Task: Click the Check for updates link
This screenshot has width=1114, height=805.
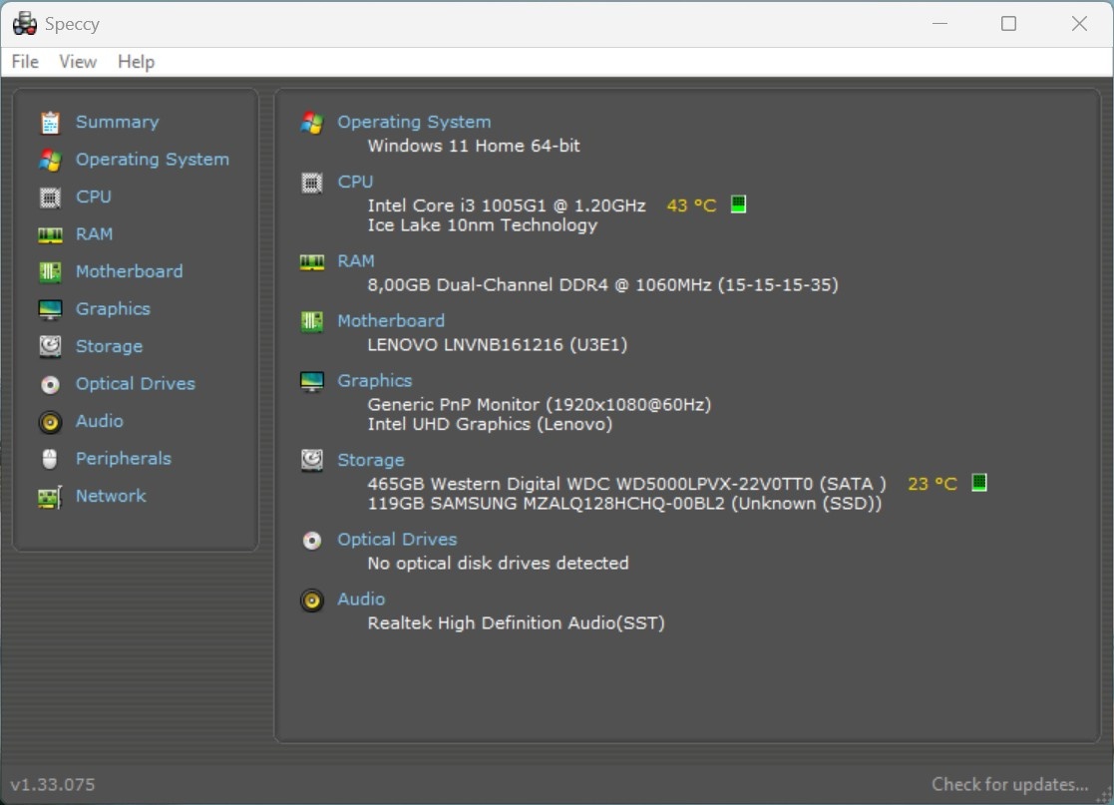Action: coord(1010,784)
